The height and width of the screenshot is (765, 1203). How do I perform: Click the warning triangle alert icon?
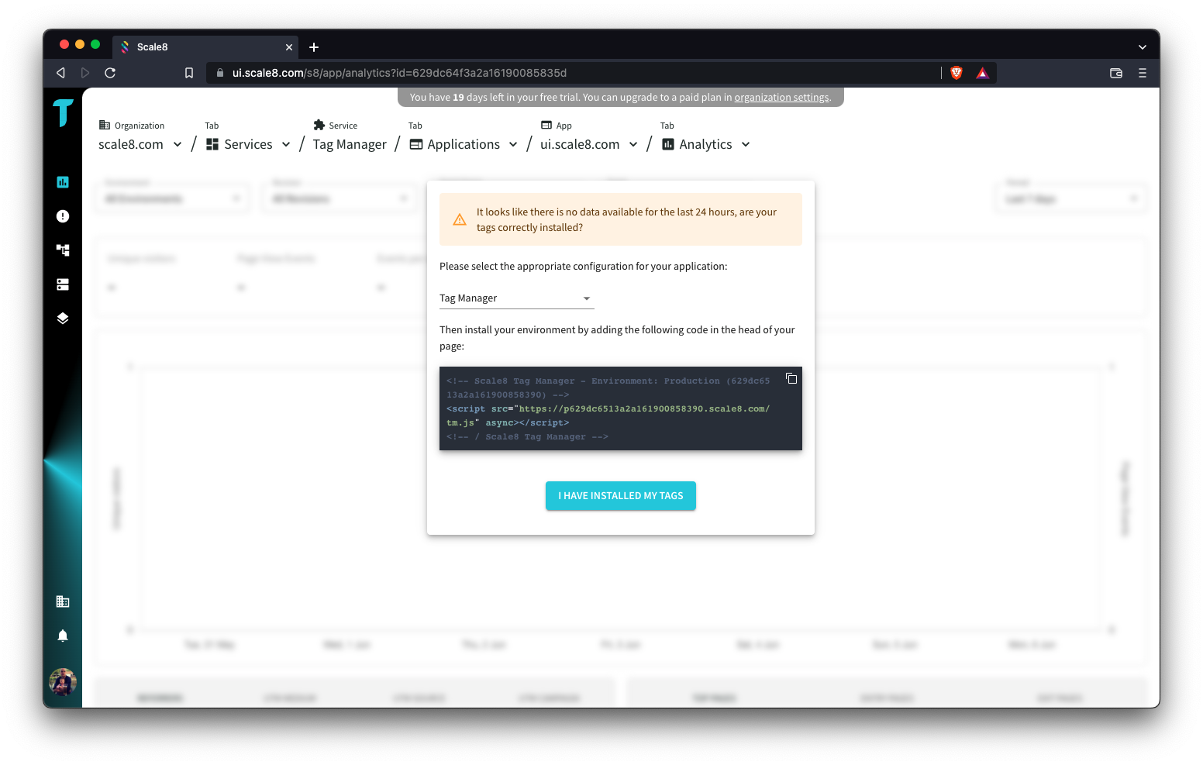[x=460, y=220]
